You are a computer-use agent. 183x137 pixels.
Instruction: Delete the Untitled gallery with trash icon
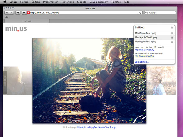[x=172, y=28]
